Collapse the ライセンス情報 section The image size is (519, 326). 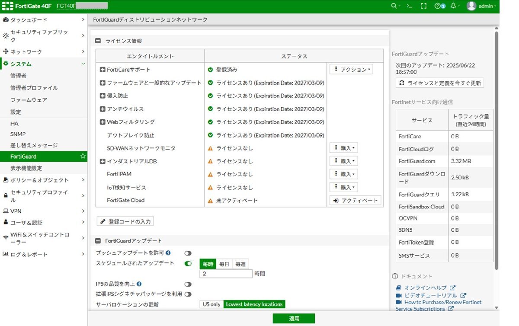[98, 41]
